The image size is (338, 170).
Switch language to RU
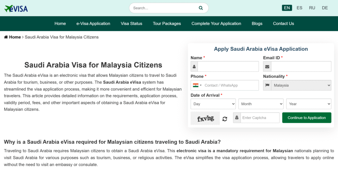coord(312,8)
